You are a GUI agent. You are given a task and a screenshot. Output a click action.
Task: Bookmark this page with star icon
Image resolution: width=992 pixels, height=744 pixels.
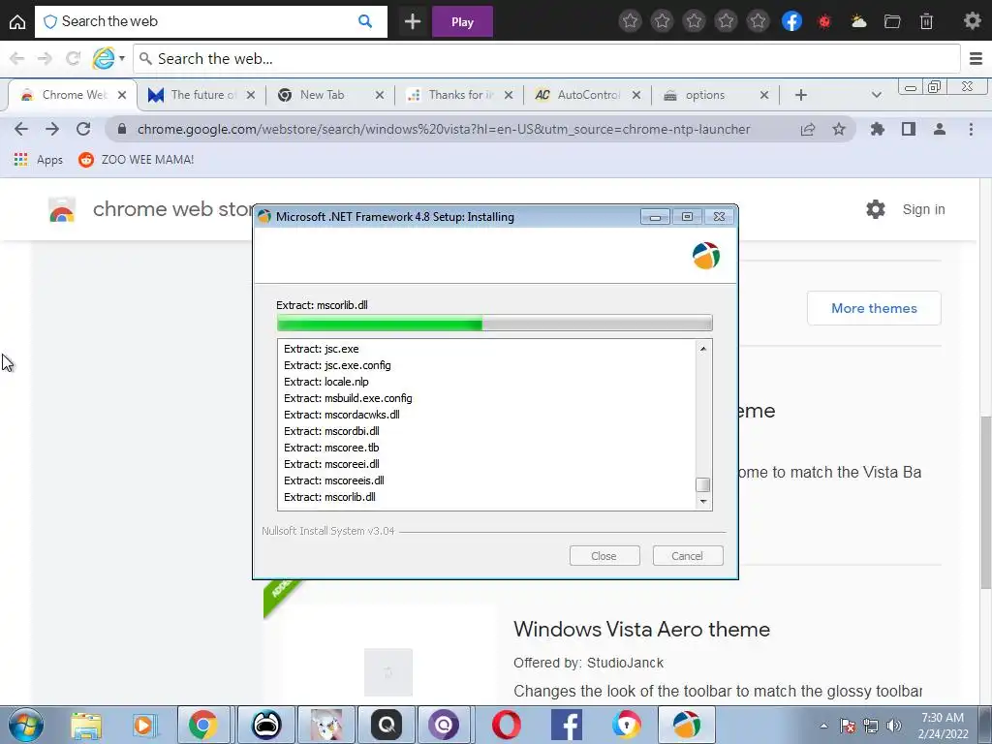tap(839, 129)
